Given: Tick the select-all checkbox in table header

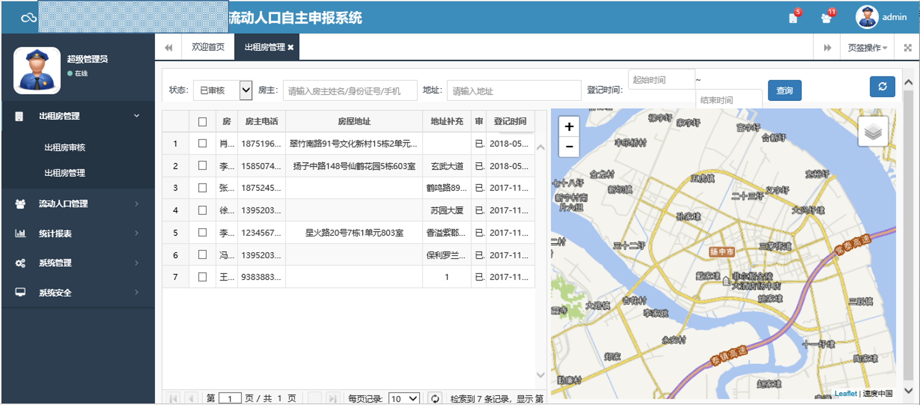Looking at the screenshot, I should 202,122.
